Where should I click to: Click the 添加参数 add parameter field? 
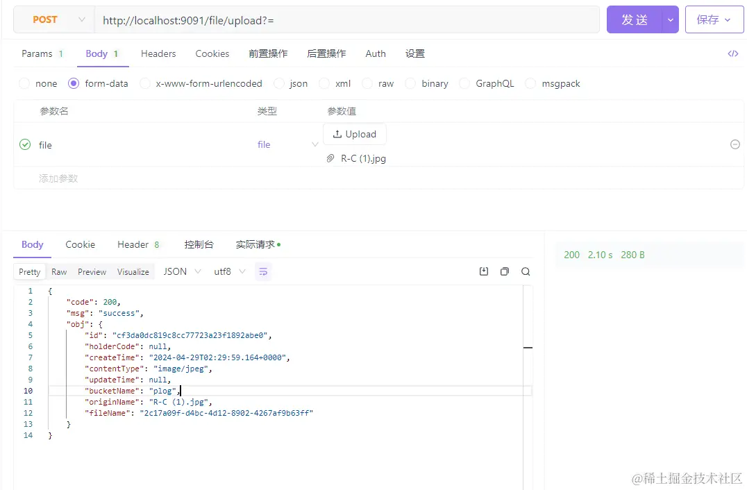pos(58,178)
